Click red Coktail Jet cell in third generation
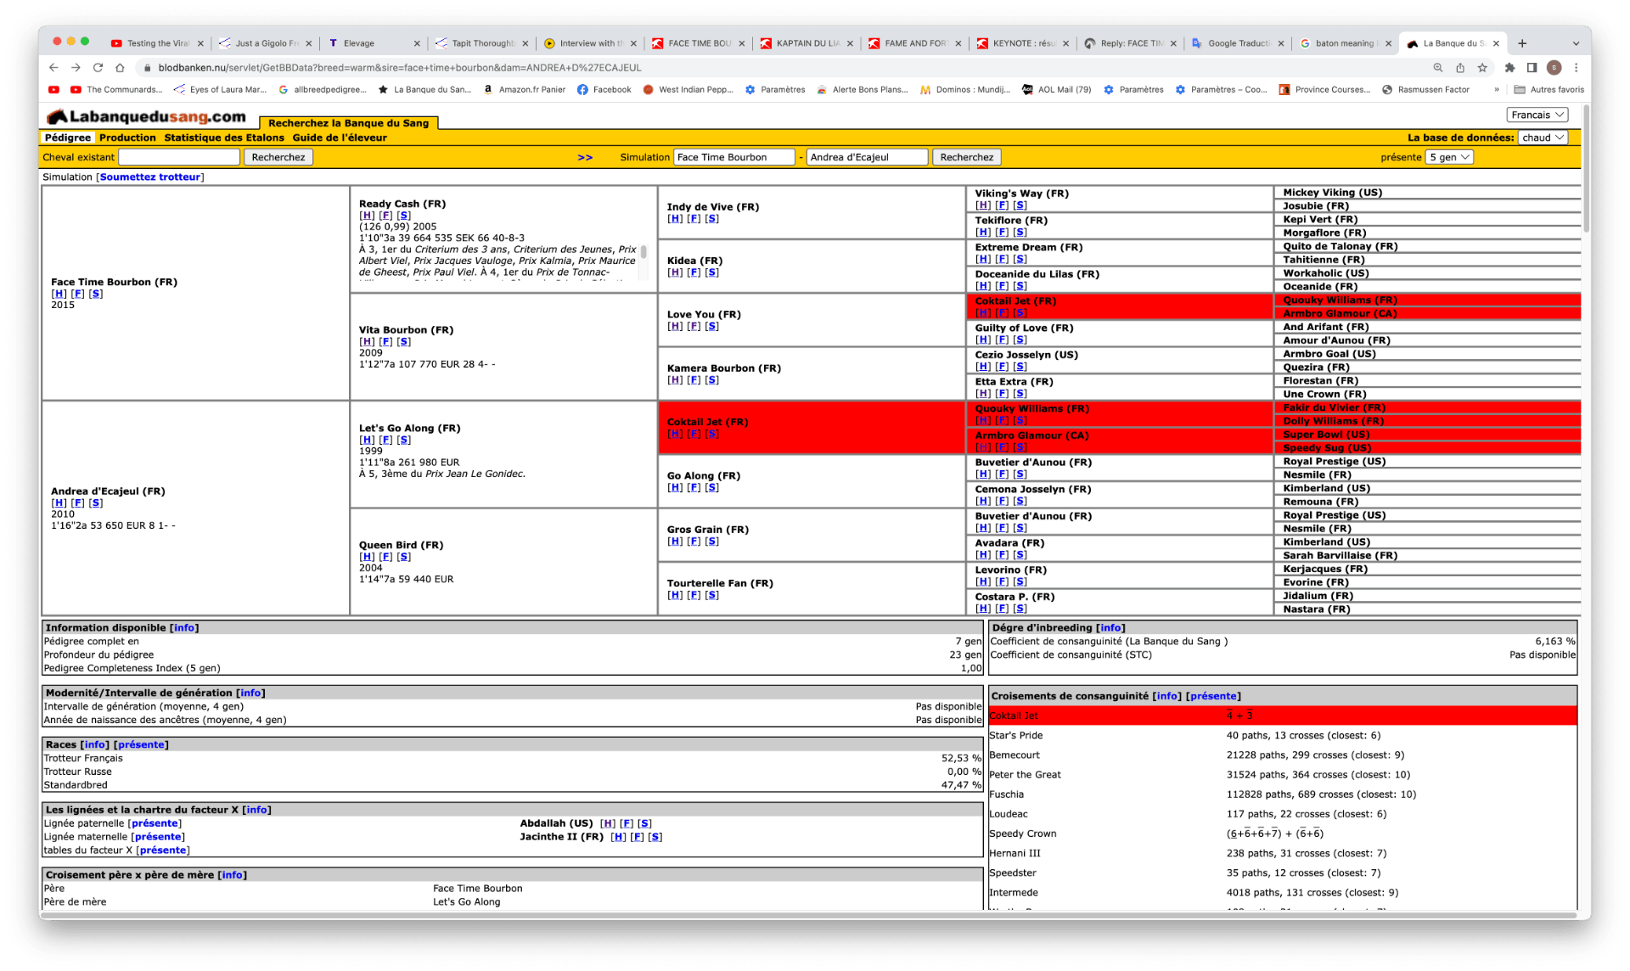The height and width of the screenshot is (971, 1630). (x=811, y=428)
